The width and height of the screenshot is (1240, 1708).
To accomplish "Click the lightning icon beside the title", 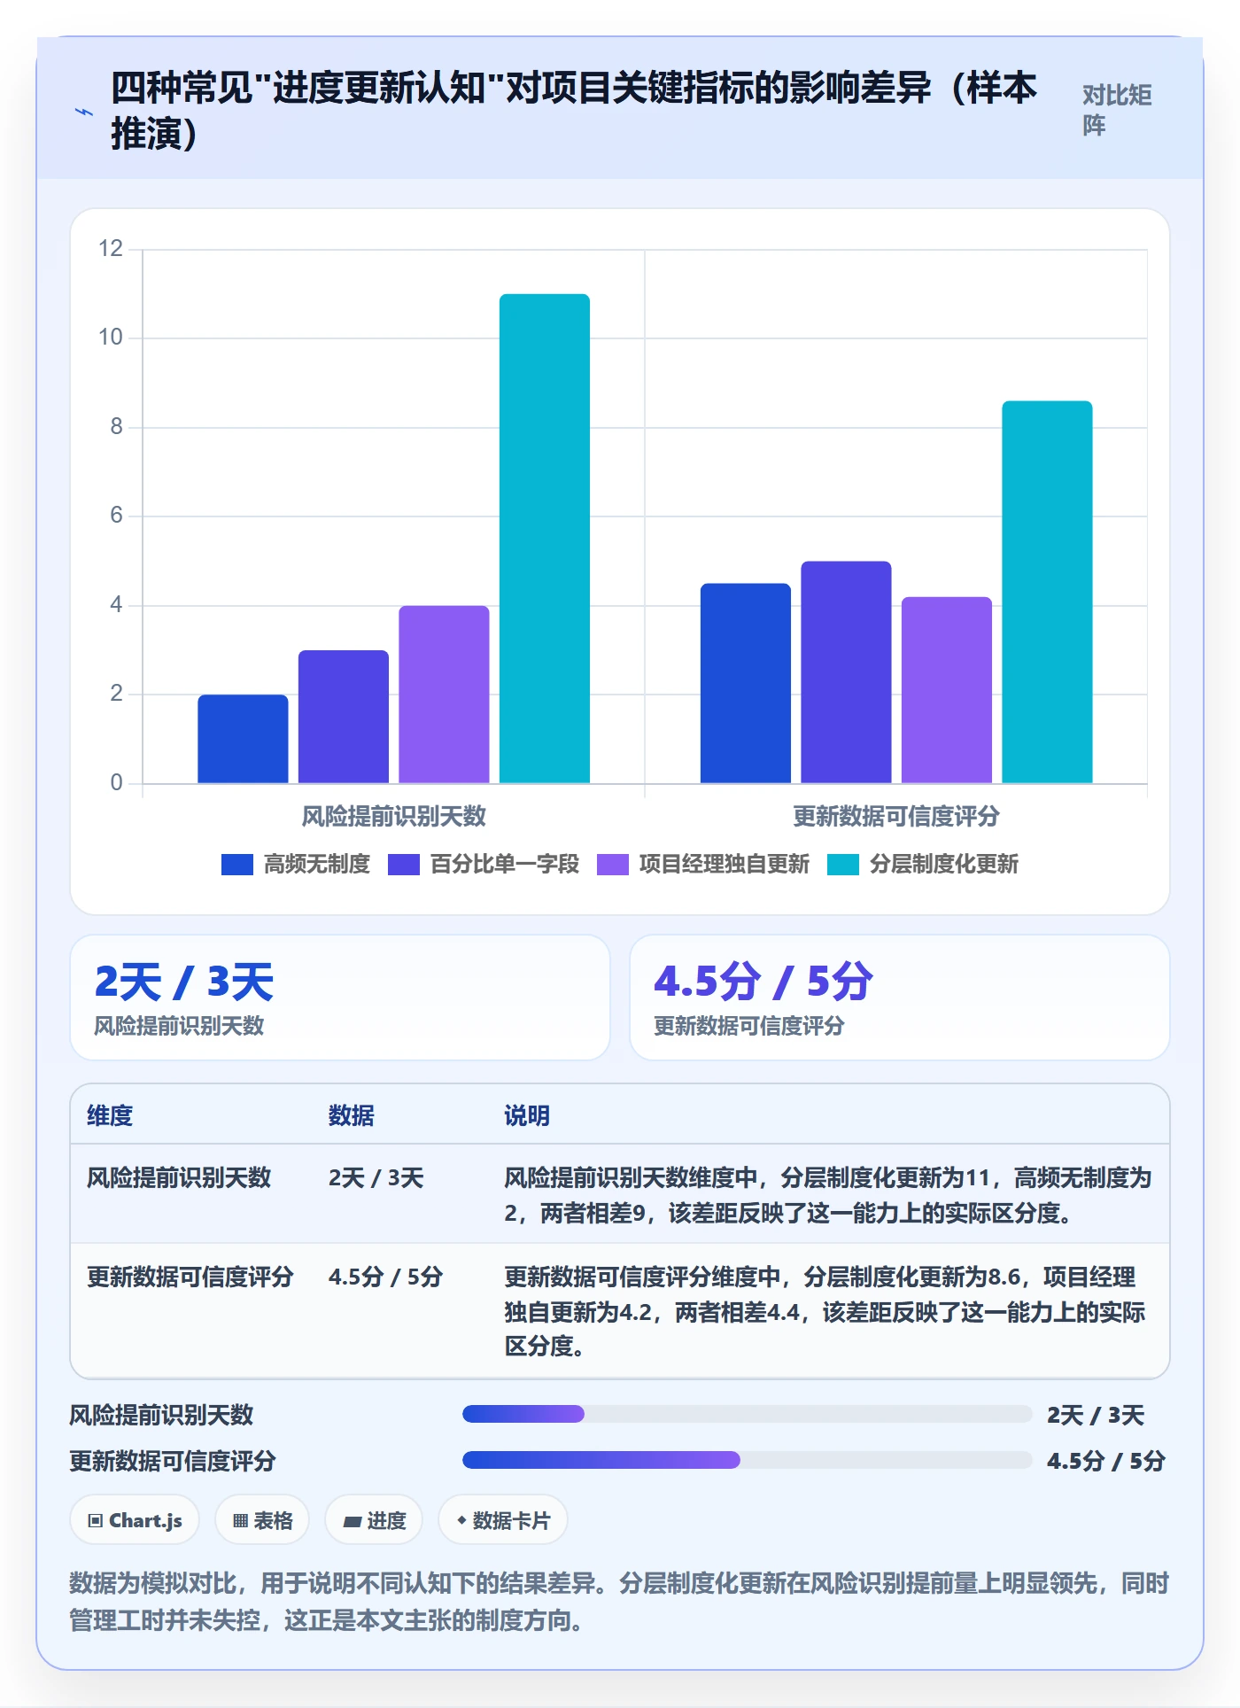I will pos(83,112).
